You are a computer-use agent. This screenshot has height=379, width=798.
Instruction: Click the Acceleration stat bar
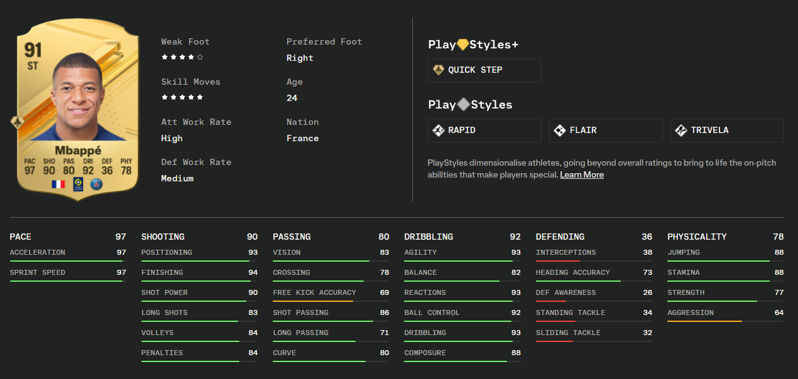(x=67, y=260)
